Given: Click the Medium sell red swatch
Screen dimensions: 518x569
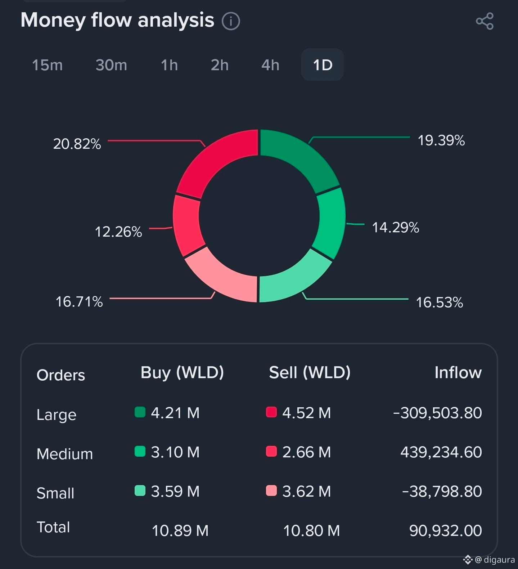Looking at the screenshot, I should click(271, 451).
